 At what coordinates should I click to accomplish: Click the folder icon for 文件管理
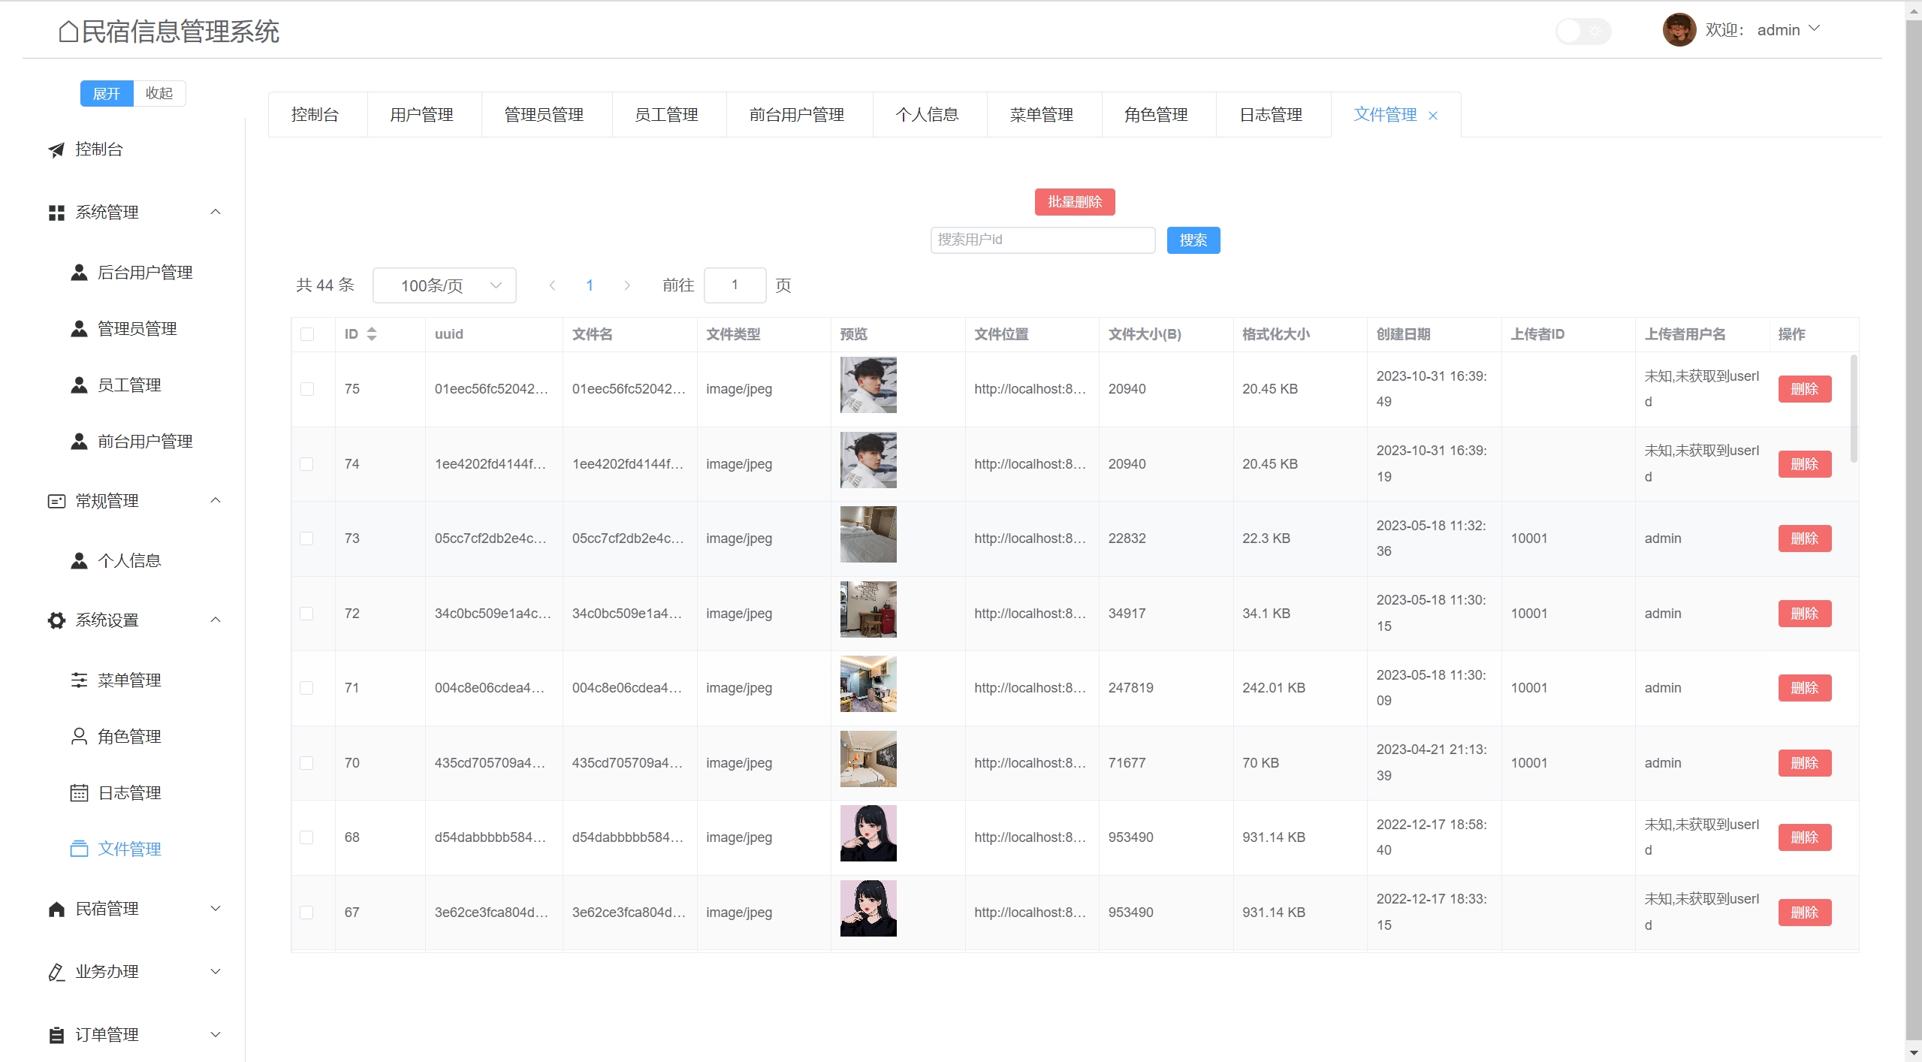(79, 849)
